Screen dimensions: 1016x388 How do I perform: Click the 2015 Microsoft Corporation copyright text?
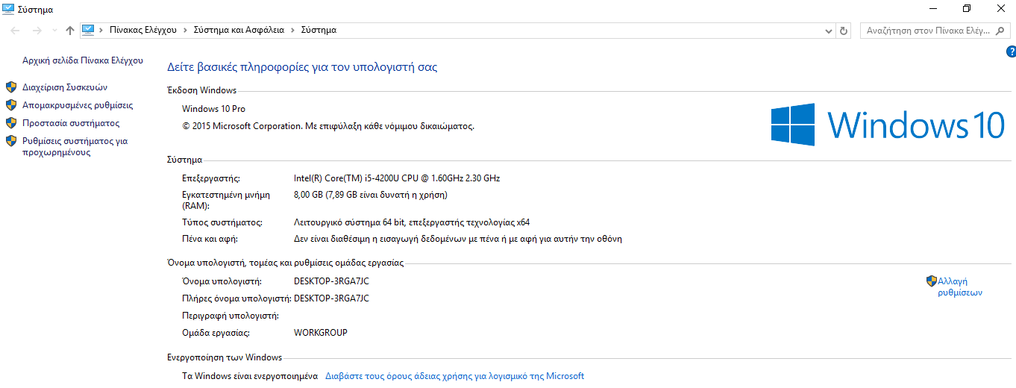328,126
